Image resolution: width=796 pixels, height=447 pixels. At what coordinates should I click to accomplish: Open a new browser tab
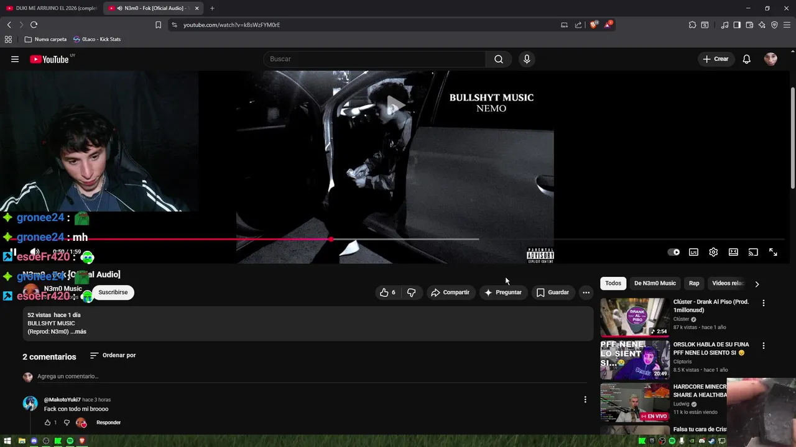pyautogui.click(x=212, y=8)
